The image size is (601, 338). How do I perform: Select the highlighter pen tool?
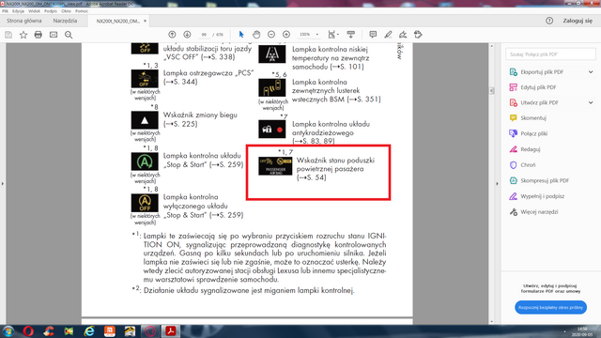[388, 35]
